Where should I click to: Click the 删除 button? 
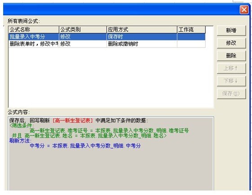coord(231,56)
